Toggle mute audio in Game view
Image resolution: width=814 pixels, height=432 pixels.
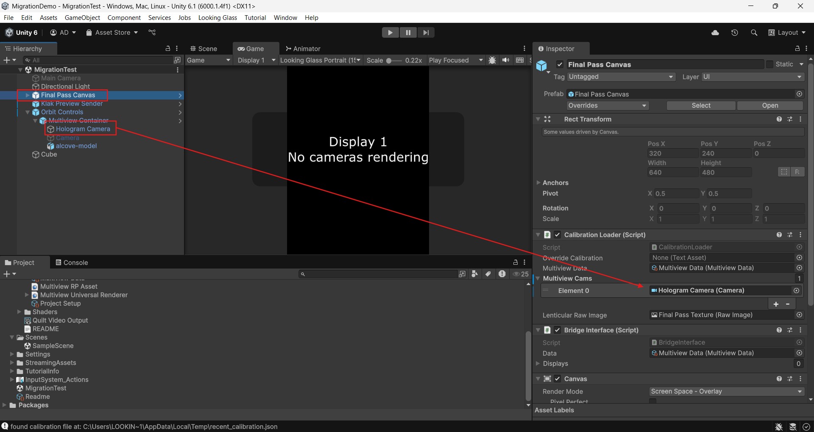[506, 60]
